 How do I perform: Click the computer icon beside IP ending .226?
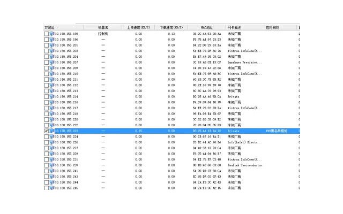[x=52, y=142]
